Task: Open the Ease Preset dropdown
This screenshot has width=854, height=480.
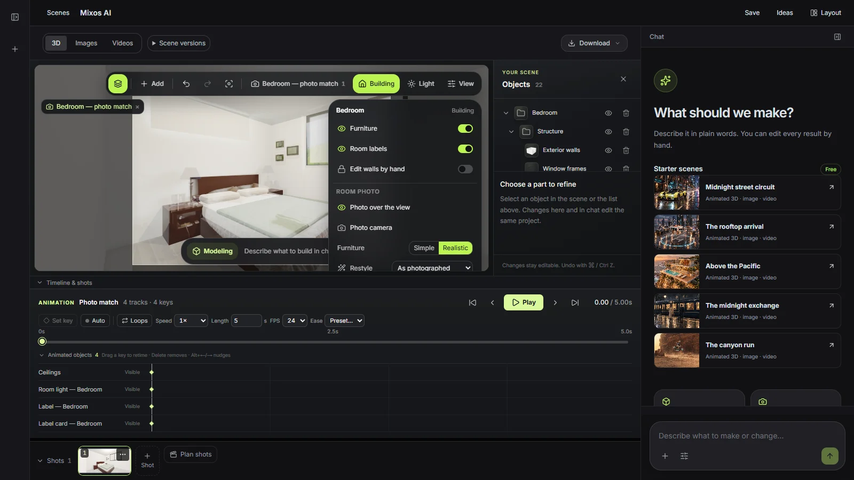Action: coord(344,321)
